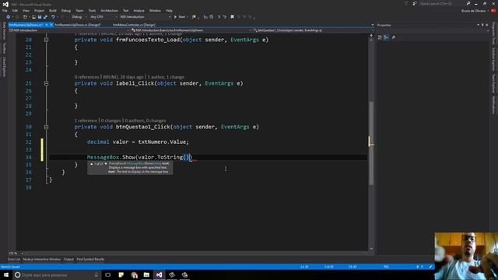Open the Any CPU platform dropdown
The image size is (498, 280).
(103, 17)
